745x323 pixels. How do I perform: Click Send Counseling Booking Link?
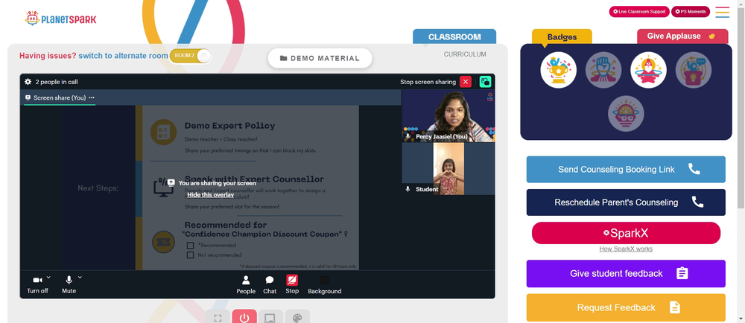[x=626, y=170]
